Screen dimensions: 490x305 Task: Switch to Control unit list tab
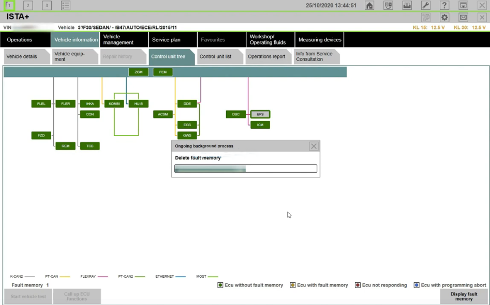pyautogui.click(x=220, y=56)
